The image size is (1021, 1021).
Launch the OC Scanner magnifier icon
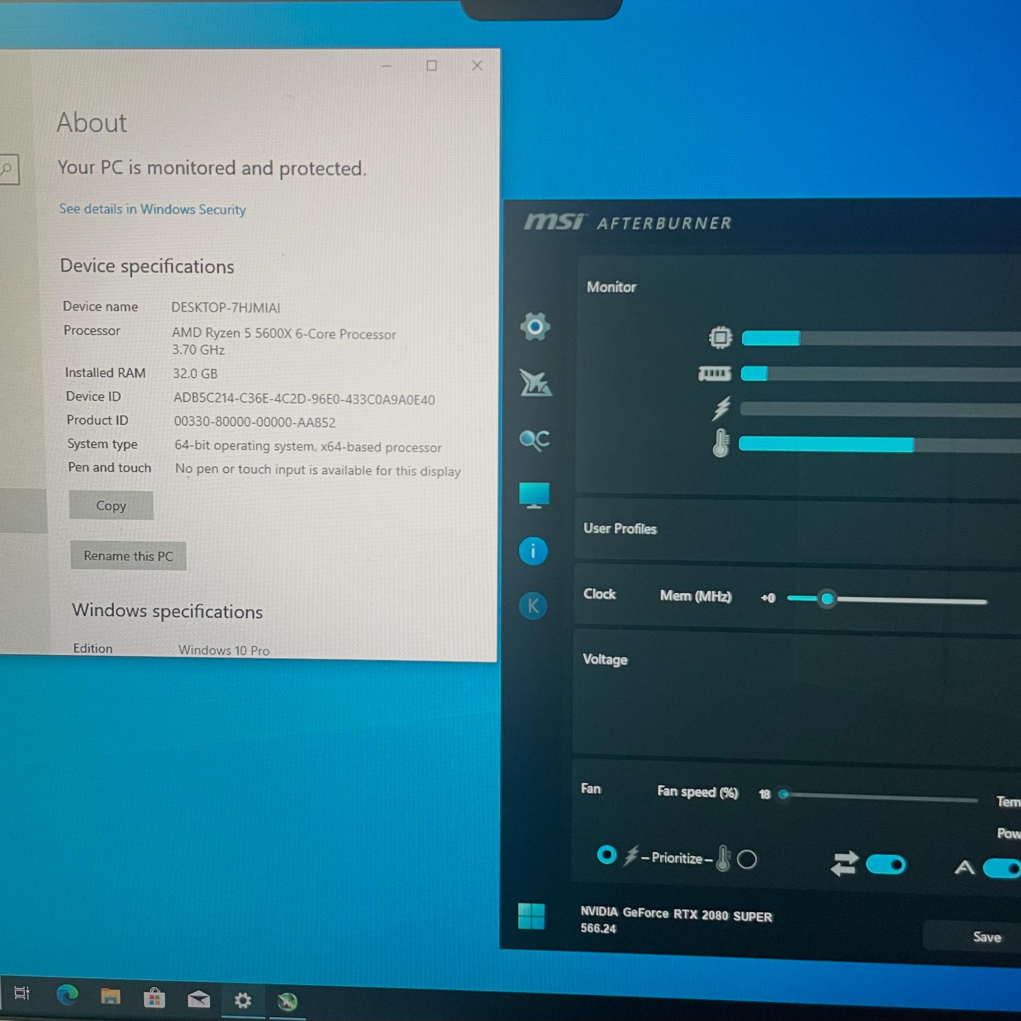point(534,440)
